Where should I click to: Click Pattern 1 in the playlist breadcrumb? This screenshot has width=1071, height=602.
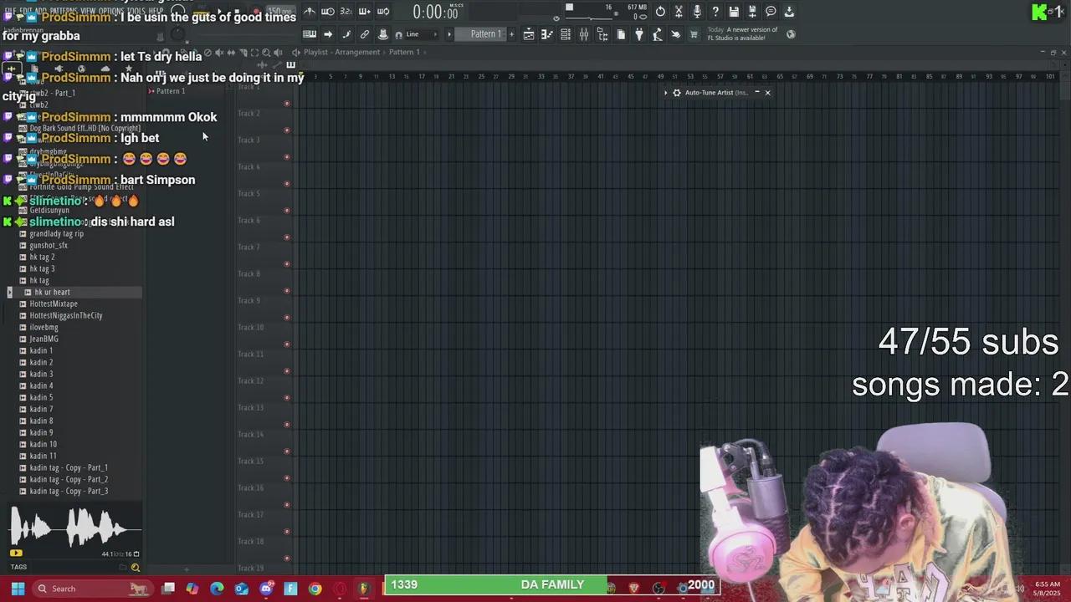coord(403,52)
